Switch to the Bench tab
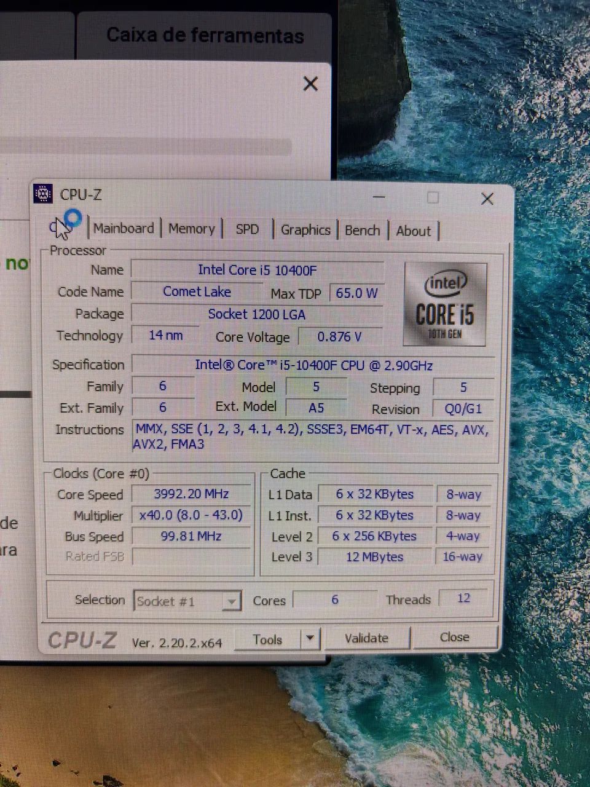The width and height of the screenshot is (590, 787). (362, 231)
